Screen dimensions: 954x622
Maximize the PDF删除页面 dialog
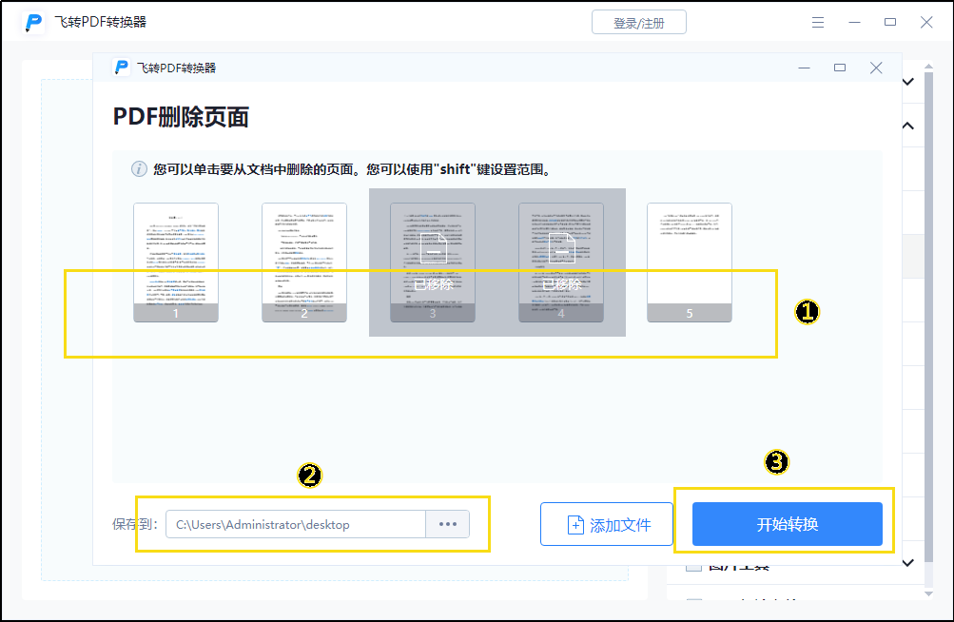click(840, 68)
